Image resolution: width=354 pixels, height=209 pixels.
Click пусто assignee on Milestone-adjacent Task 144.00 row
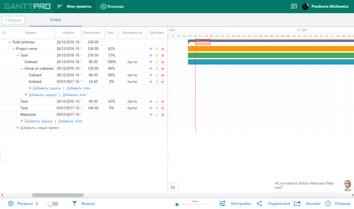(x=132, y=108)
